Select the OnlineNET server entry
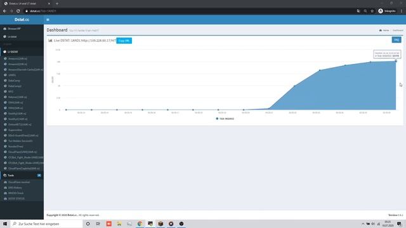 coord(20,124)
